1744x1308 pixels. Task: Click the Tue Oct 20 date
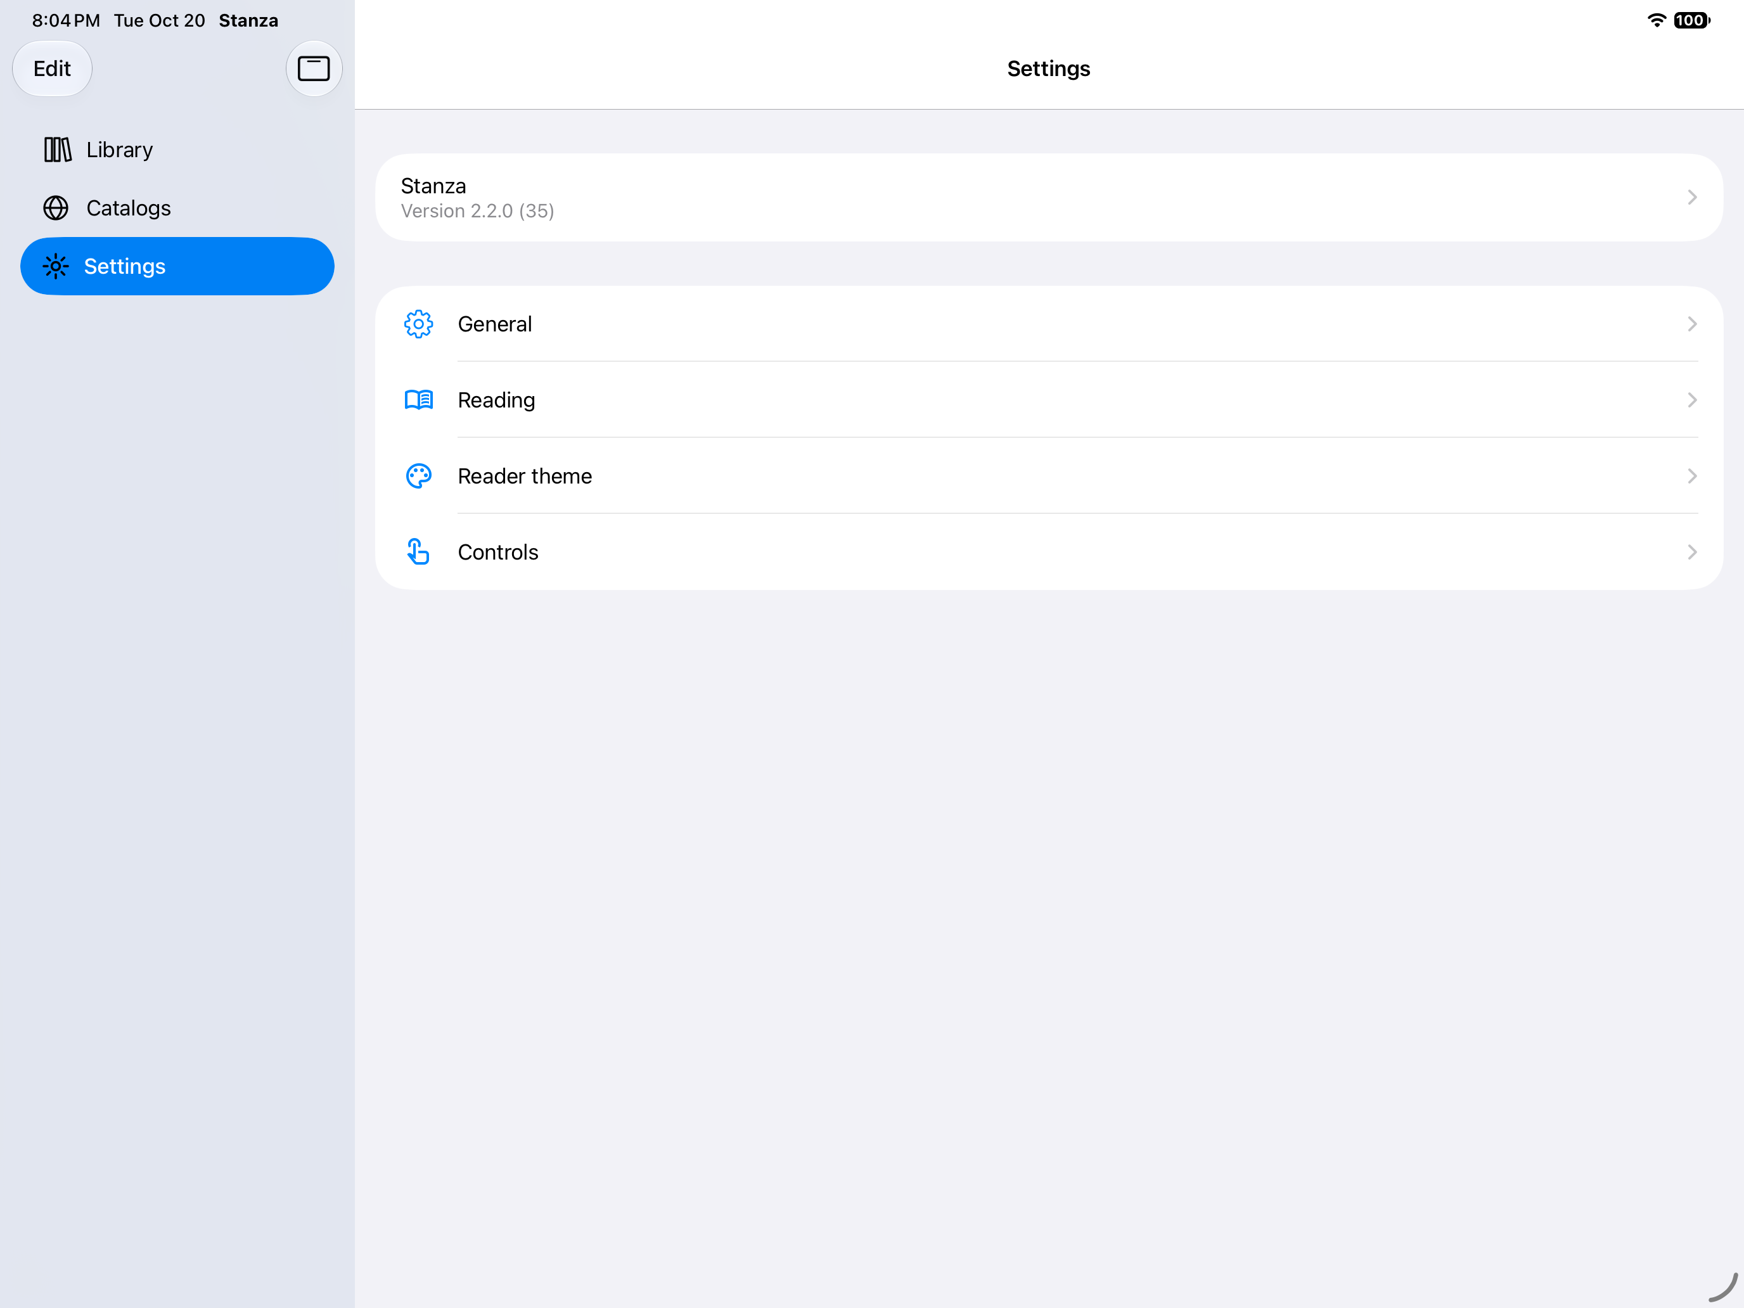(x=159, y=20)
